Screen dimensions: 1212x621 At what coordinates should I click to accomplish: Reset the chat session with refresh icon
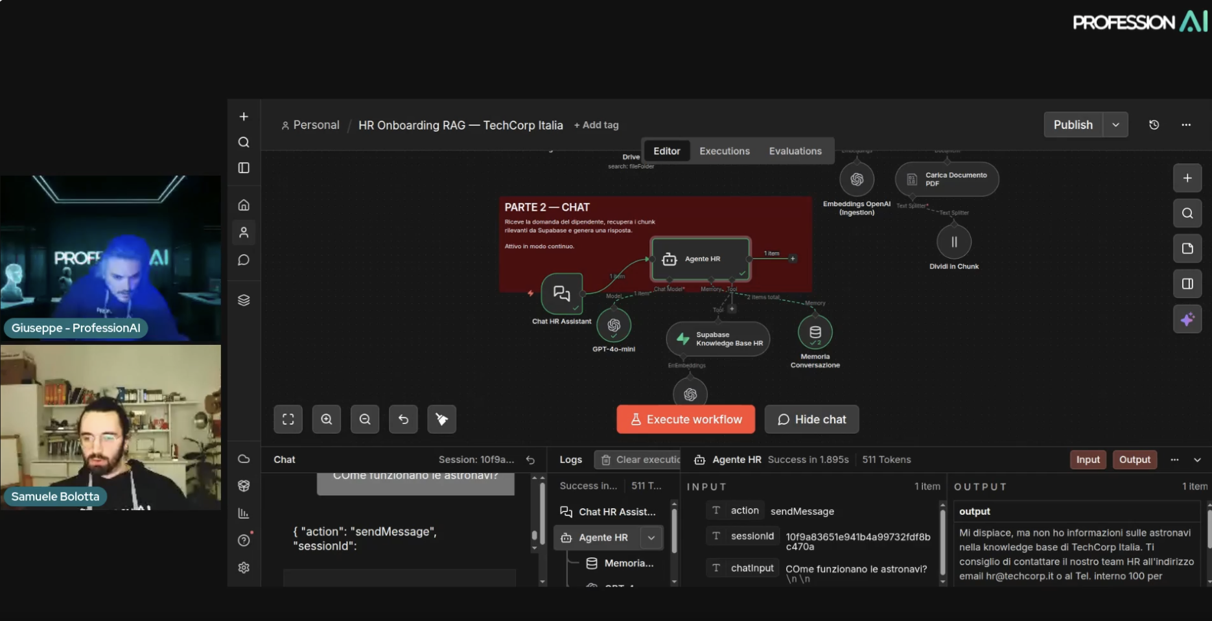click(530, 460)
